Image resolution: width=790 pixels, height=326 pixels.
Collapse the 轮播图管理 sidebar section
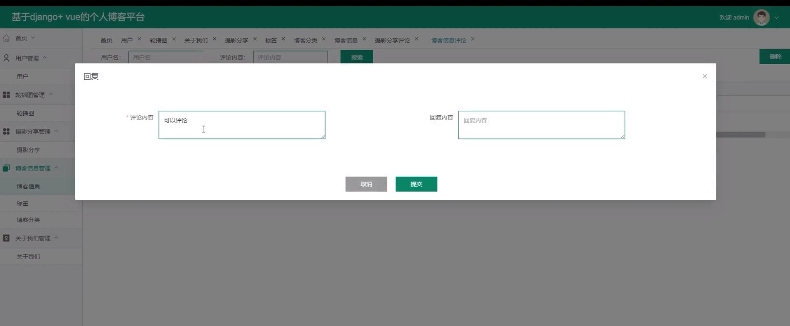[51, 95]
